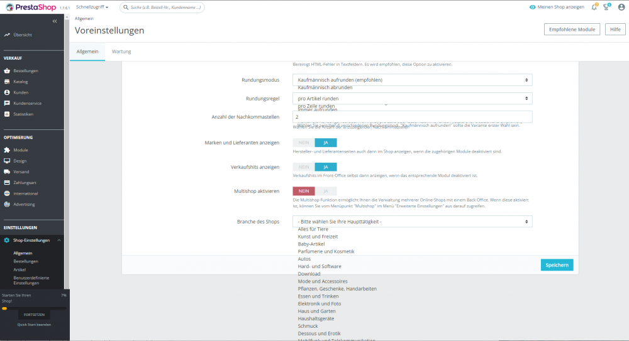Set Verkaufshits anzeigen to NEIN
This screenshot has height=341, width=629.
click(304, 167)
